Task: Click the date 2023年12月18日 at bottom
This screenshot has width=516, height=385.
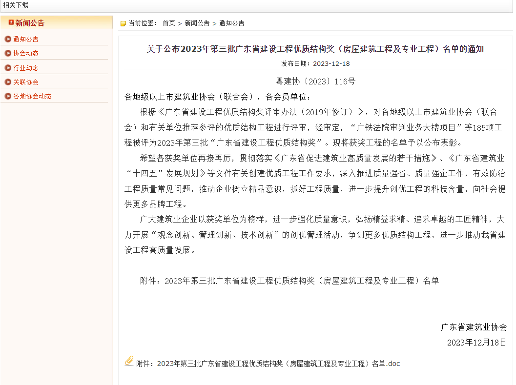Action: 476,343
